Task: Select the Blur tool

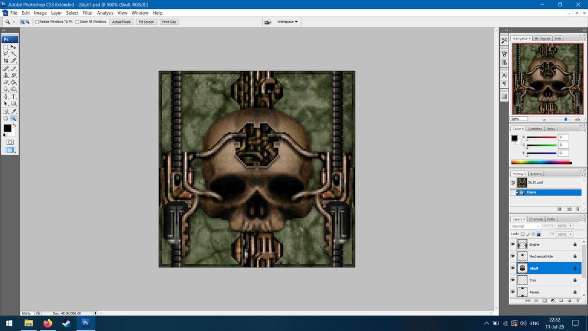Action: [x=6, y=89]
